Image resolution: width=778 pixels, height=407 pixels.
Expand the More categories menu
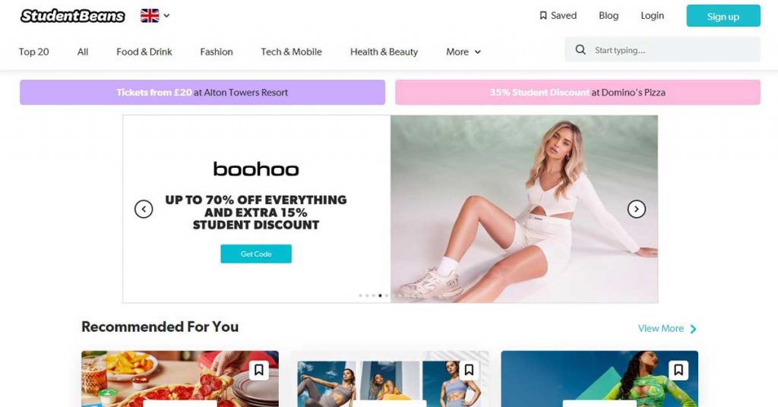[x=463, y=52]
